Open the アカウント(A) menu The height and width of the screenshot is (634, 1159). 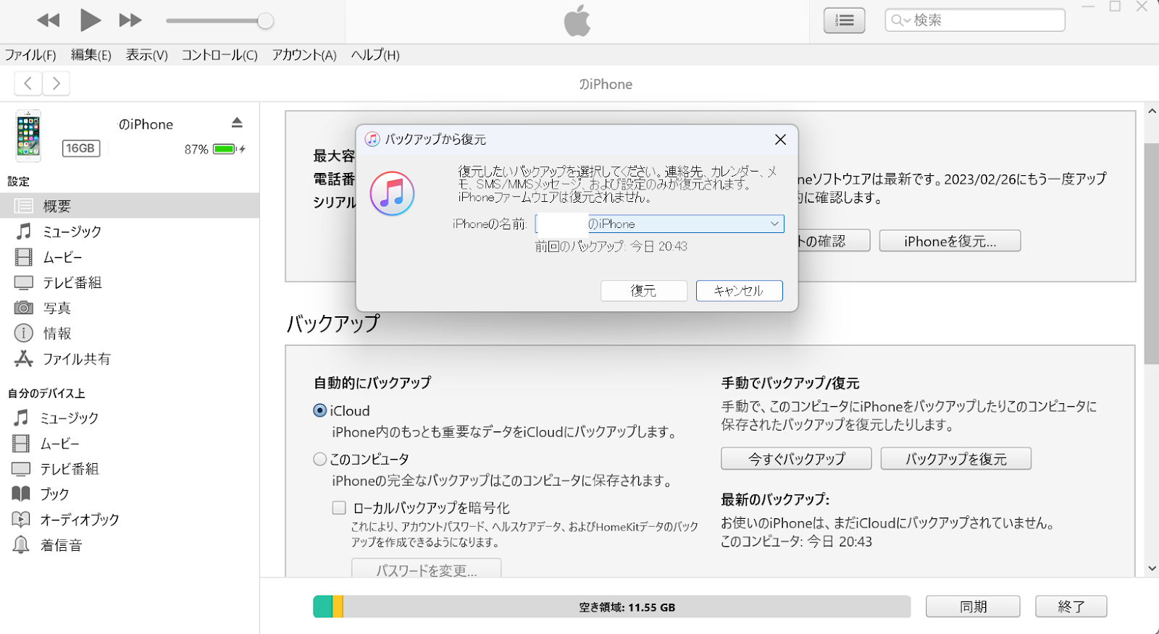pyautogui.click(x=304, y=55)
